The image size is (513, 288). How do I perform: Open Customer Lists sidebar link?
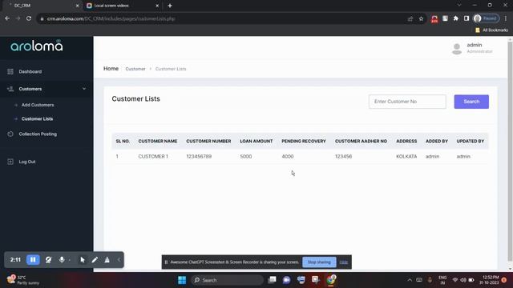(x=37, y=119)
